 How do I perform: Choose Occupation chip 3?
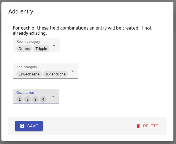coord(35,100)
